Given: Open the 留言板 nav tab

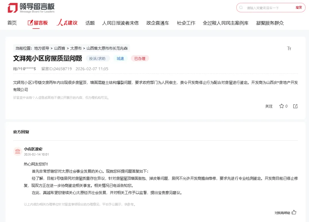Looking at the screenshot, I should click(x=38, y=23).
